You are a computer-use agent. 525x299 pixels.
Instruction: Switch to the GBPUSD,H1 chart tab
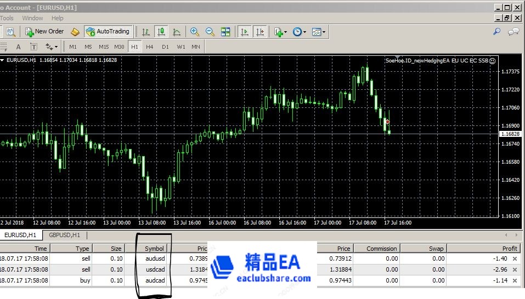pyautogui.click(x=64, y=235)
